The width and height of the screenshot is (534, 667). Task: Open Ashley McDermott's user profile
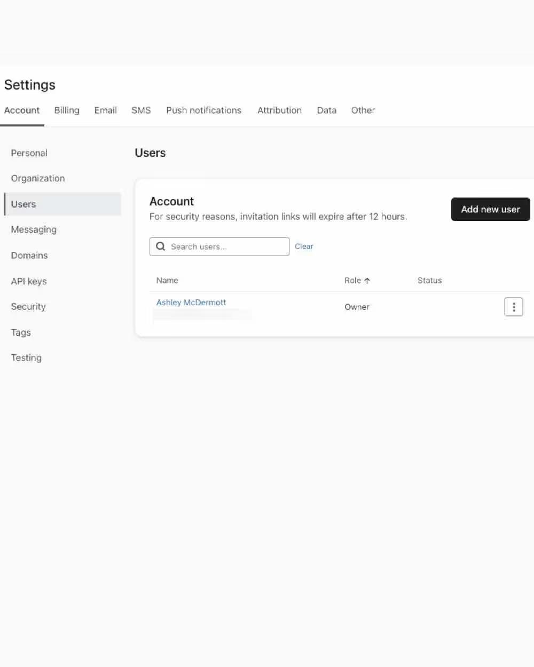191,302
